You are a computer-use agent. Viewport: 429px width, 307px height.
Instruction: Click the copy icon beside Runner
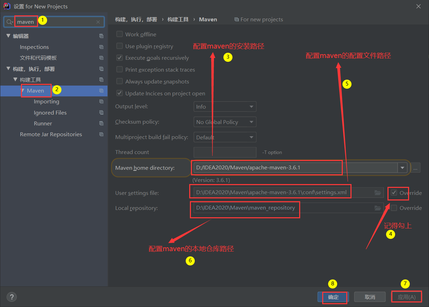pos(101,123)
